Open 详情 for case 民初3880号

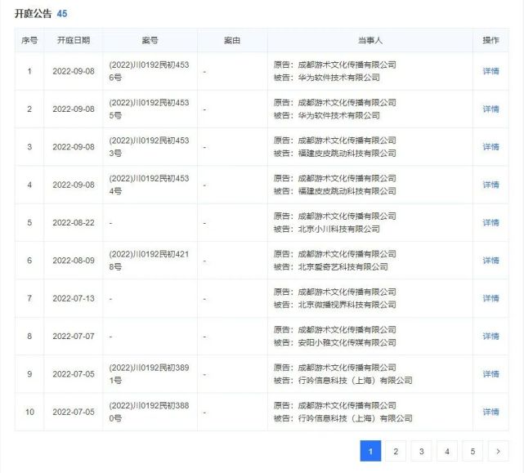(490, 412)
